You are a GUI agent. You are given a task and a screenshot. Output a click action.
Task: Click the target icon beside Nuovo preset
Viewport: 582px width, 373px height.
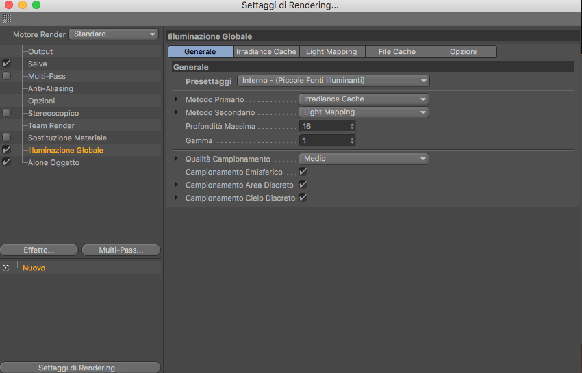(x=5, y=268)
